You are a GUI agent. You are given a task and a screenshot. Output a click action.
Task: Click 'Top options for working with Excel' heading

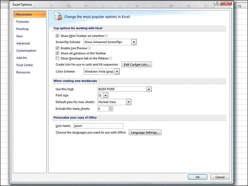78,28
